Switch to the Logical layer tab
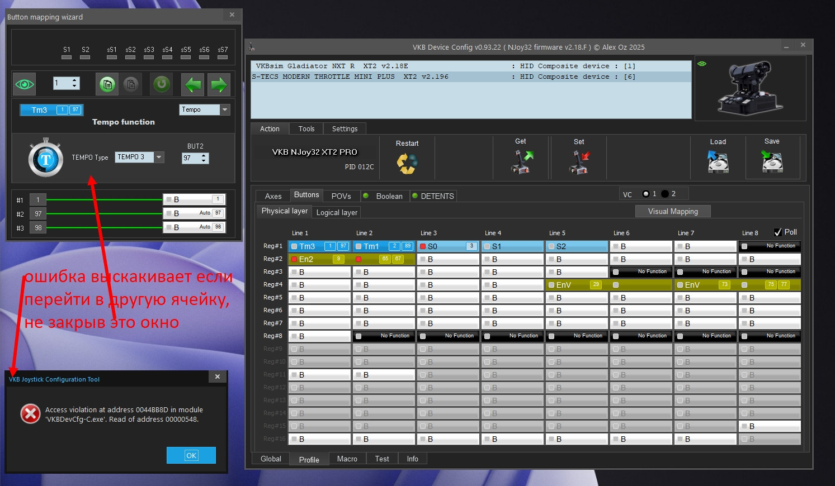Screen dimensions: 835x486 337,212
